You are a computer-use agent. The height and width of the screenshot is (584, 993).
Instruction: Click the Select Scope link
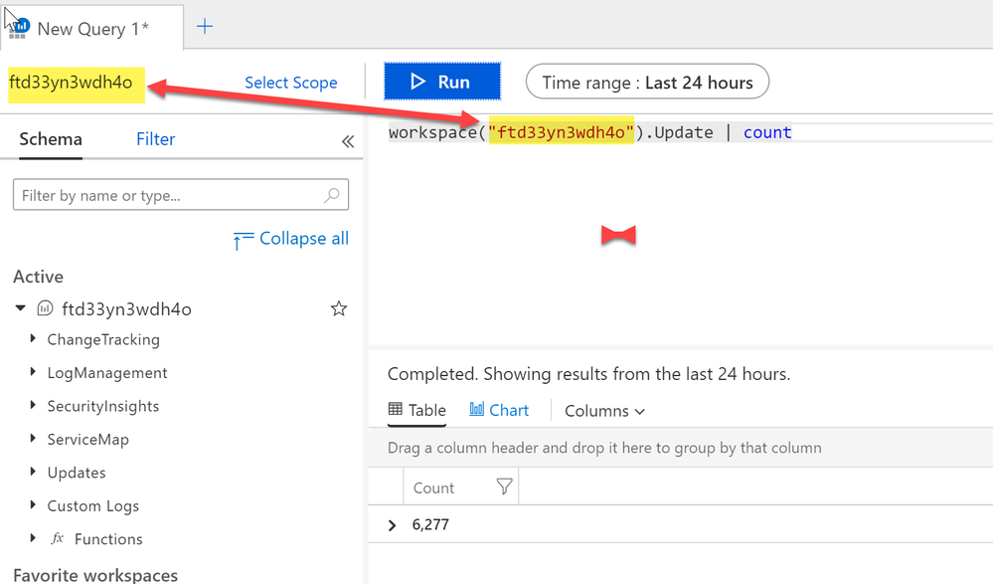(x=290, y=83)
